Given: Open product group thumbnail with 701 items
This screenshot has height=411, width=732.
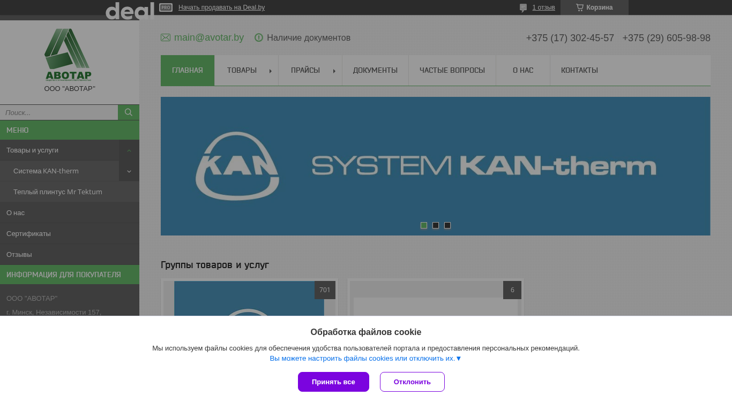Looking at the screenshot, I should (249, 298).
